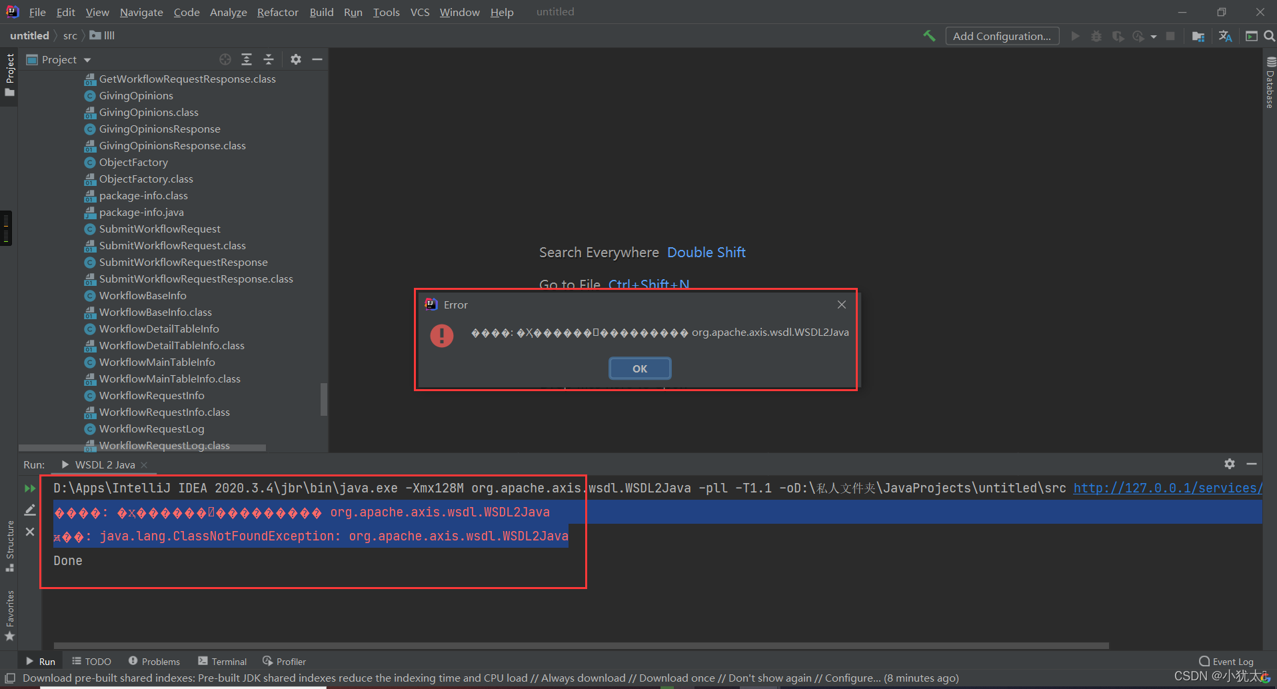Click the Rerun double-arrow icon in Run panel
The height and width of the screenshot is (689, 1277).
30,488
